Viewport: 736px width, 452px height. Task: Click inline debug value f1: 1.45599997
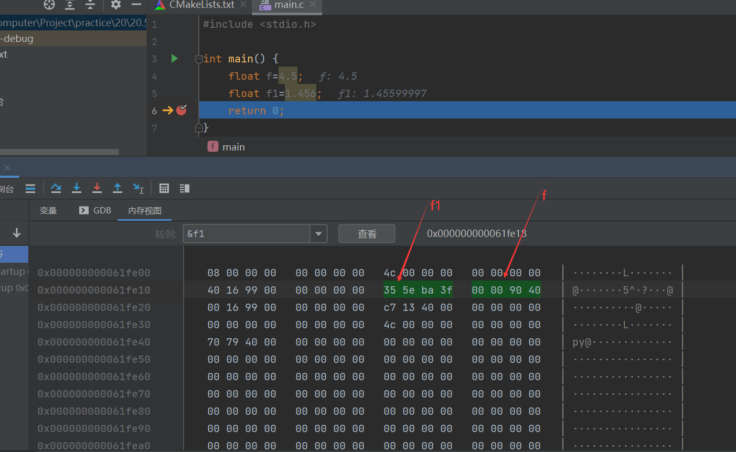coord(382,93)
